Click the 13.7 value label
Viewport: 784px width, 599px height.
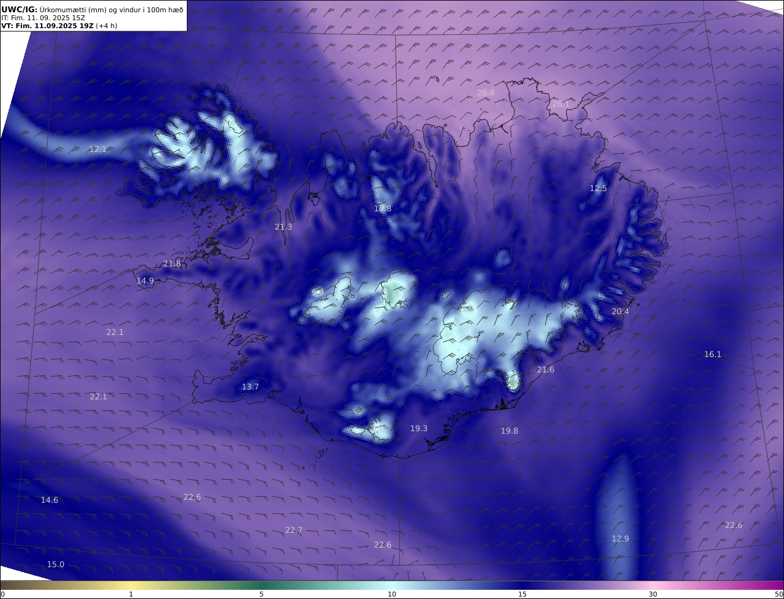pyautogui.click(x=250, y=387)
